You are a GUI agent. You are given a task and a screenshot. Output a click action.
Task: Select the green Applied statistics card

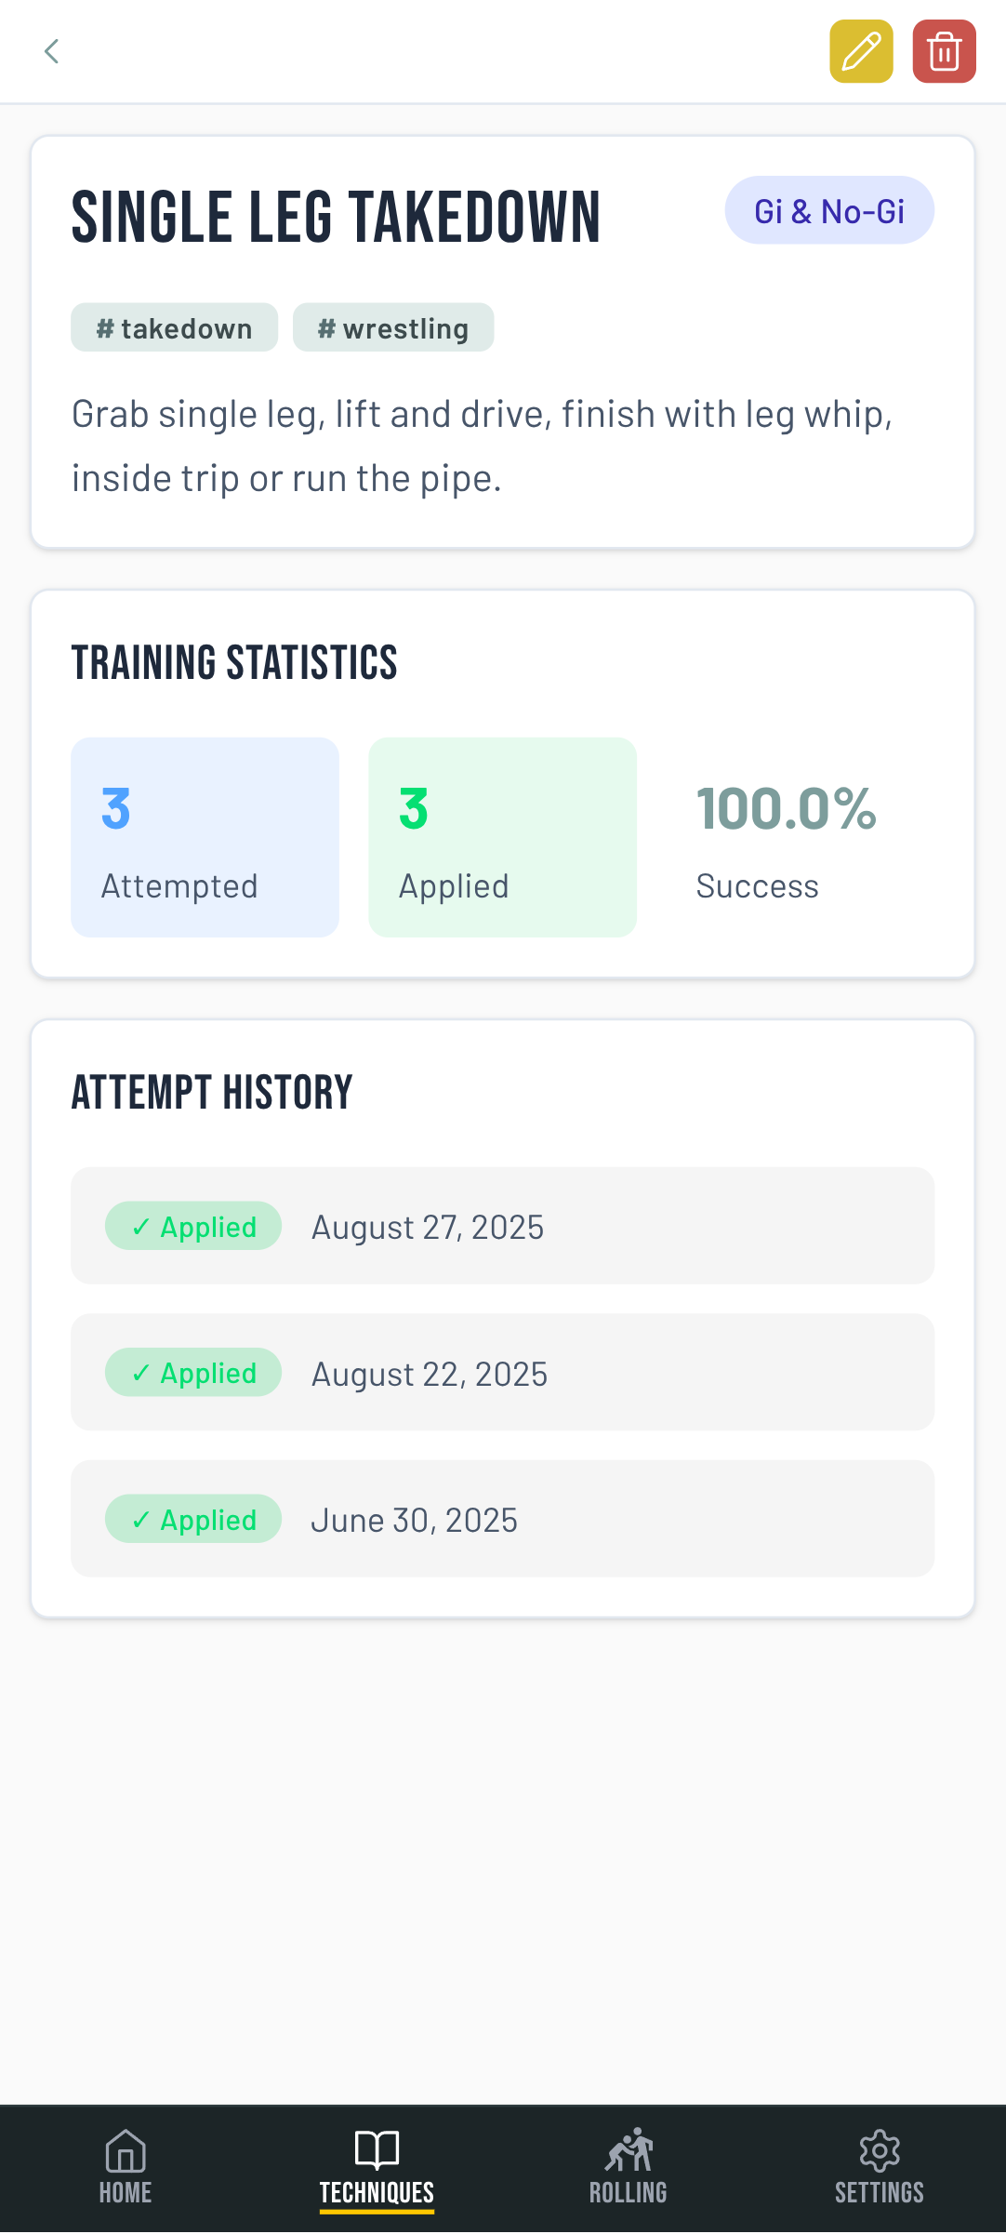click(x=502, y=837)
